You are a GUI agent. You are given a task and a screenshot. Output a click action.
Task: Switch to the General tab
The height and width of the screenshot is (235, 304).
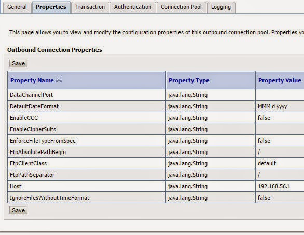tap(17, 7)
